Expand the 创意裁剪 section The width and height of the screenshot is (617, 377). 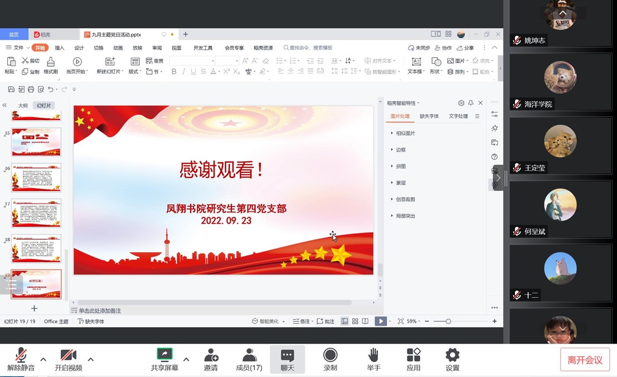[405, 199]
